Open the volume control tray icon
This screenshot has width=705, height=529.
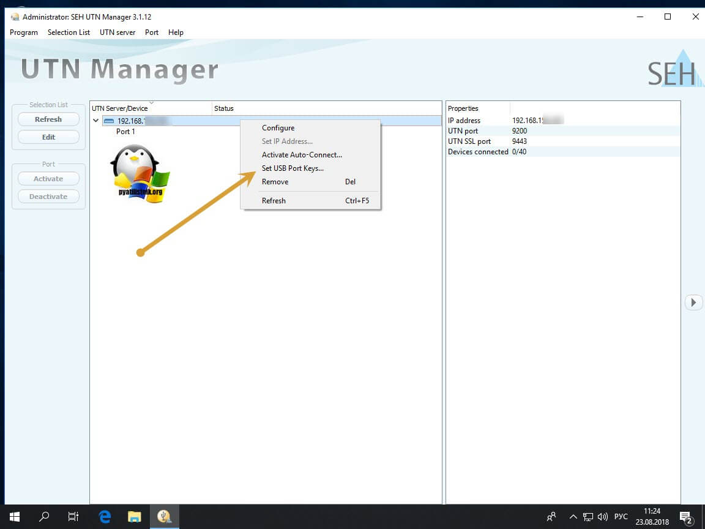tap(602, 517)
